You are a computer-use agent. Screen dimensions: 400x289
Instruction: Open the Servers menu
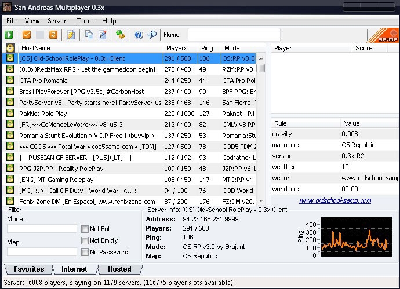[58, 21]
